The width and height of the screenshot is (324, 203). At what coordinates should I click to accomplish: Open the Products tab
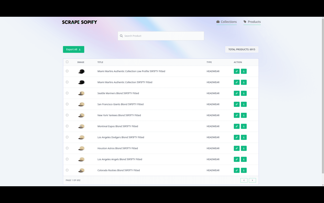click(x=252, y=22)
